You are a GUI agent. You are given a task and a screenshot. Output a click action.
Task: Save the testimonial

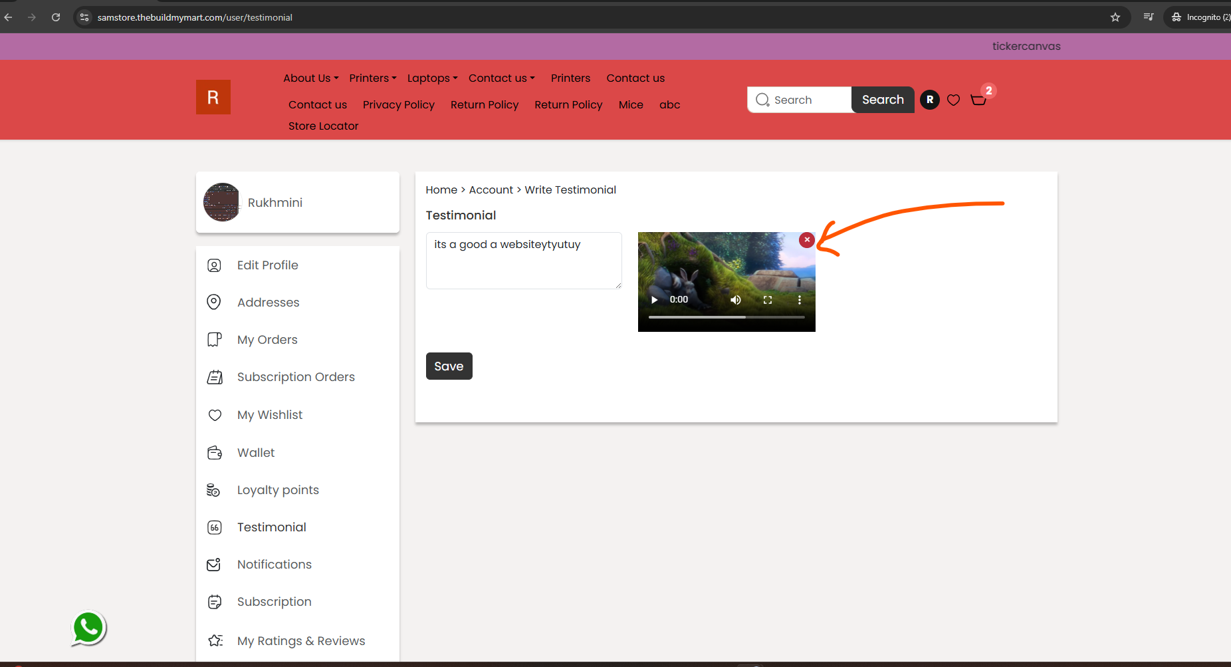pyautogui.click(x=449, y=366)
